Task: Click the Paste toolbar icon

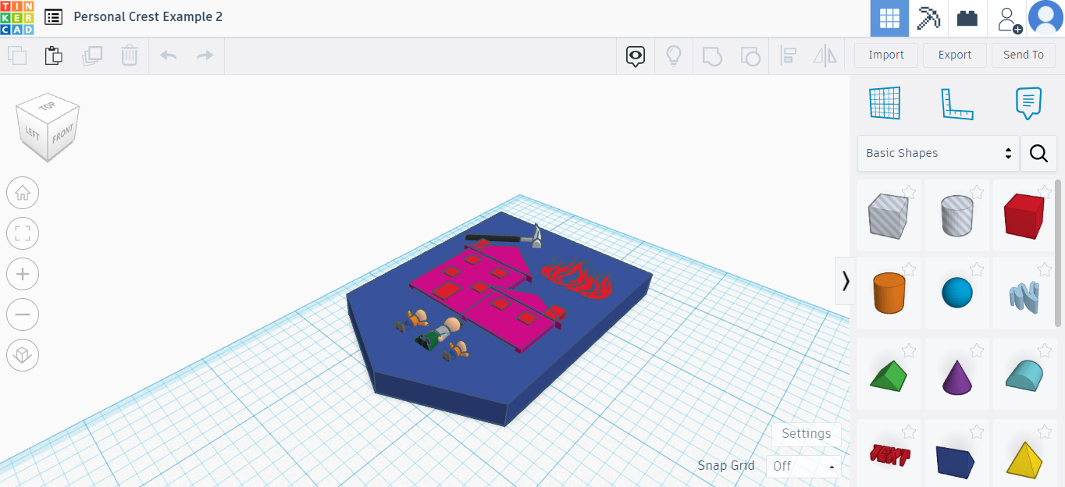Action: click(x=53, y=55)
